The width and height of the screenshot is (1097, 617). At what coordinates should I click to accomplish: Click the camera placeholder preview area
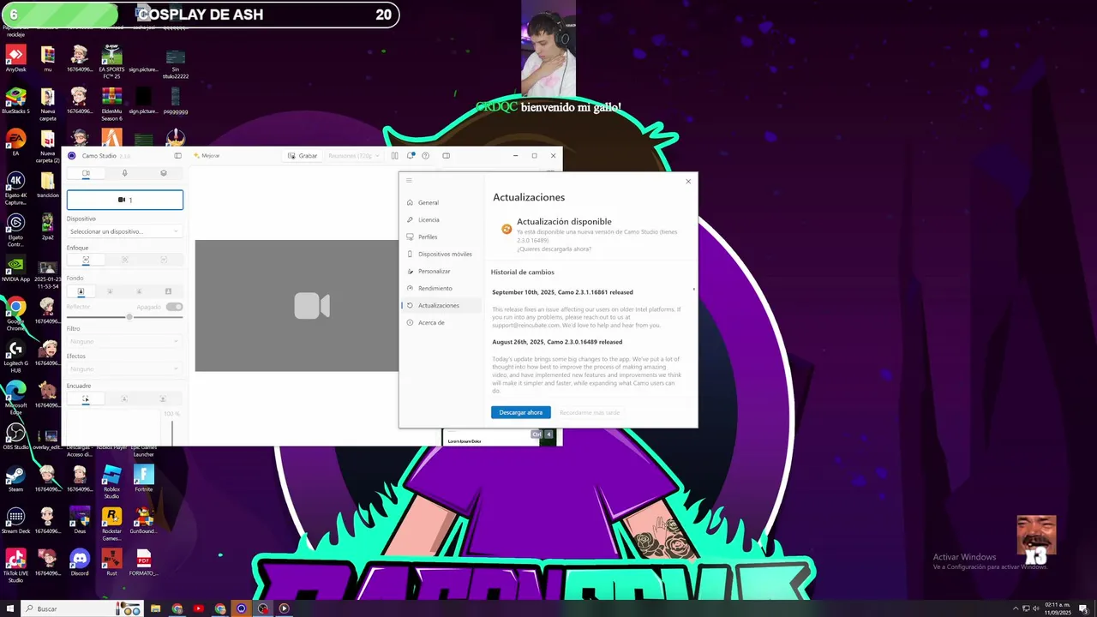pos(297,305)
